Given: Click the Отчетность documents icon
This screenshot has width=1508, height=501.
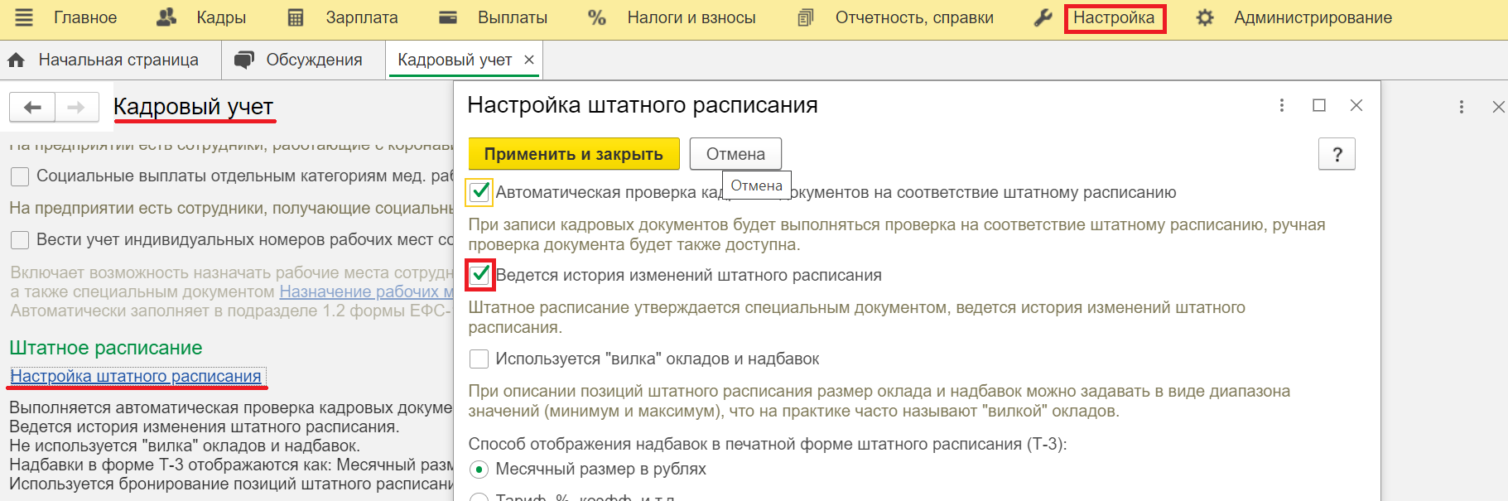Looking at the screenshot, I should (x=805, y=17).
